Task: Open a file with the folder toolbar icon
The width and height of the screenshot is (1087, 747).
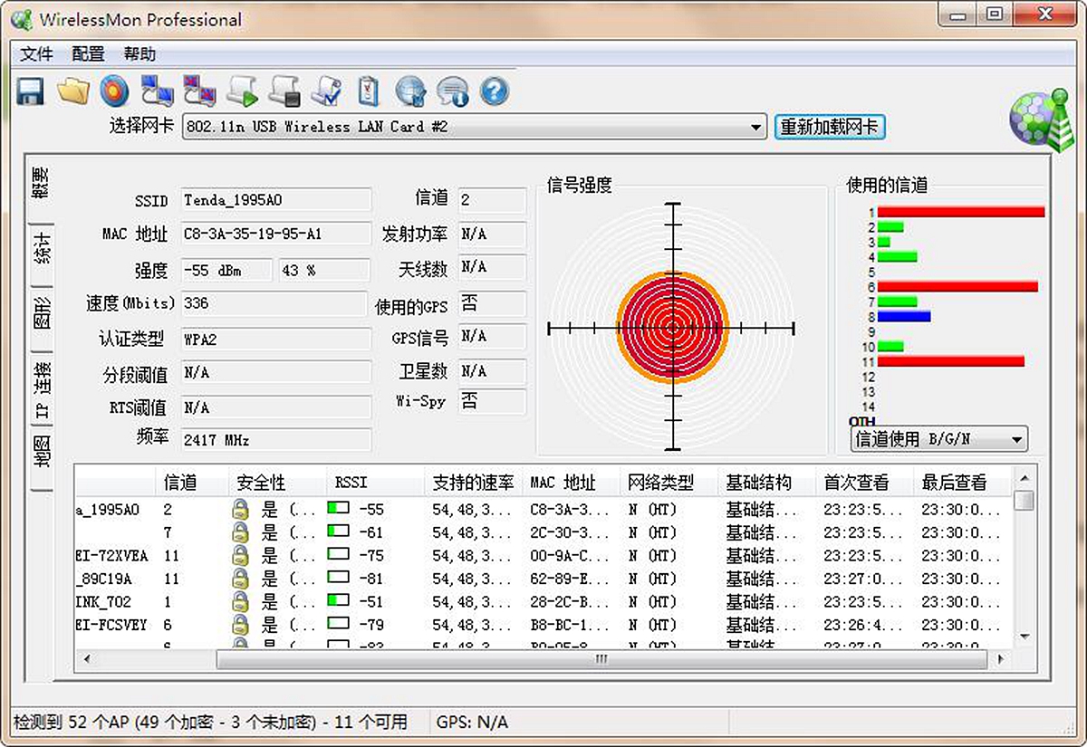Action: pos(73,91)
